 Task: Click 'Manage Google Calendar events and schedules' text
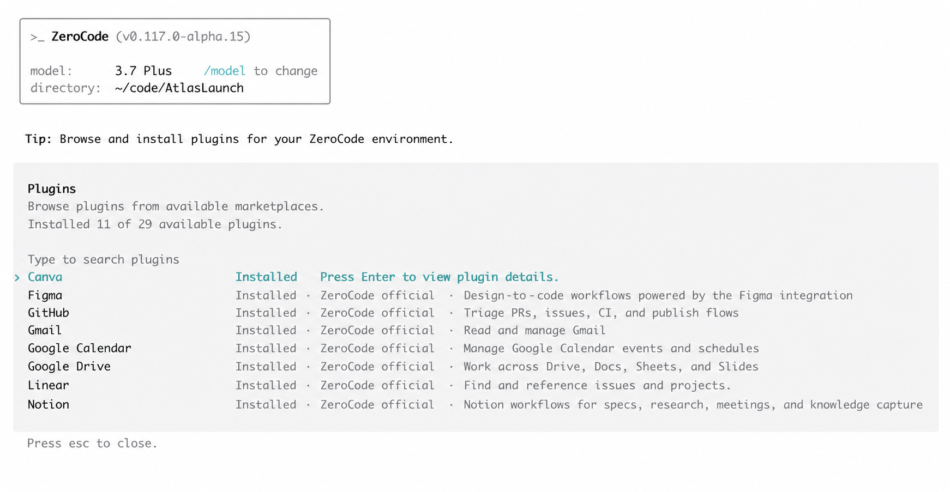tap(611, 348)
